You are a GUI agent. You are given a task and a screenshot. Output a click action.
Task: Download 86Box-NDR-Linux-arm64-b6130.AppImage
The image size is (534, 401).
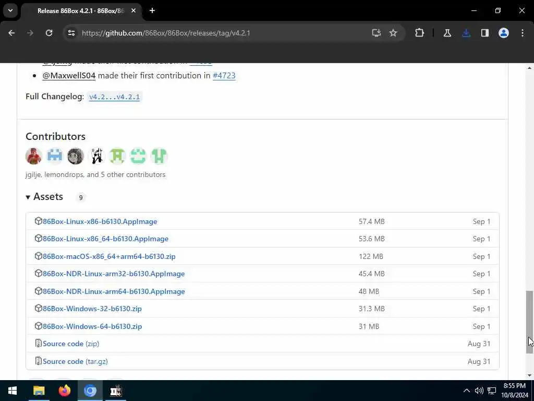pyautogui.click(x=114, y=291)
